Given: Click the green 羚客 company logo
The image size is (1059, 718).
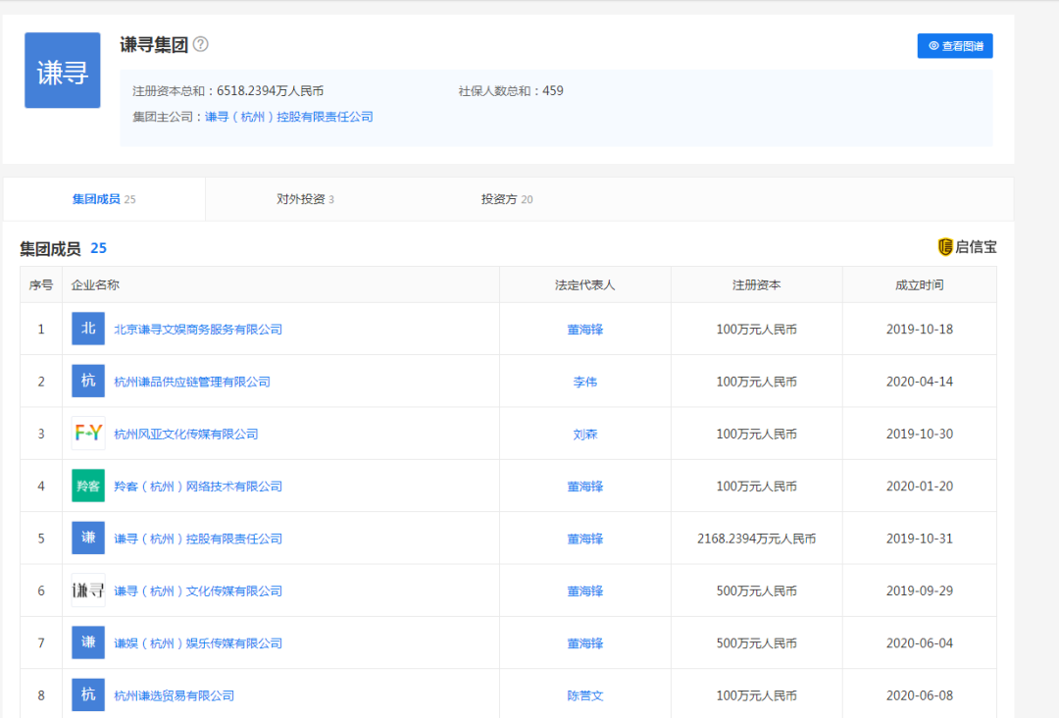Looking at the screenshot, I should coord(88,487).
